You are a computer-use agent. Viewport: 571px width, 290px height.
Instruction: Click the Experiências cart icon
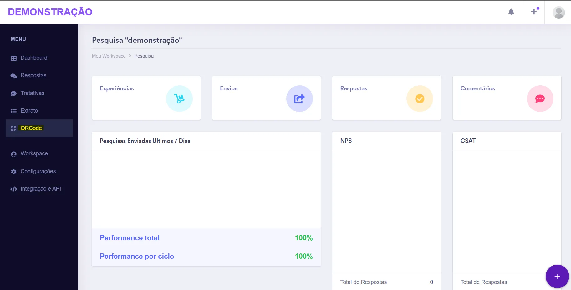(x=179, y=98)
